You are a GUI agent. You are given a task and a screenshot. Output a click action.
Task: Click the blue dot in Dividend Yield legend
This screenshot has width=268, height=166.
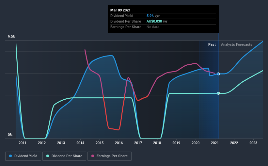pyautogui.click(x=10, y=156)
